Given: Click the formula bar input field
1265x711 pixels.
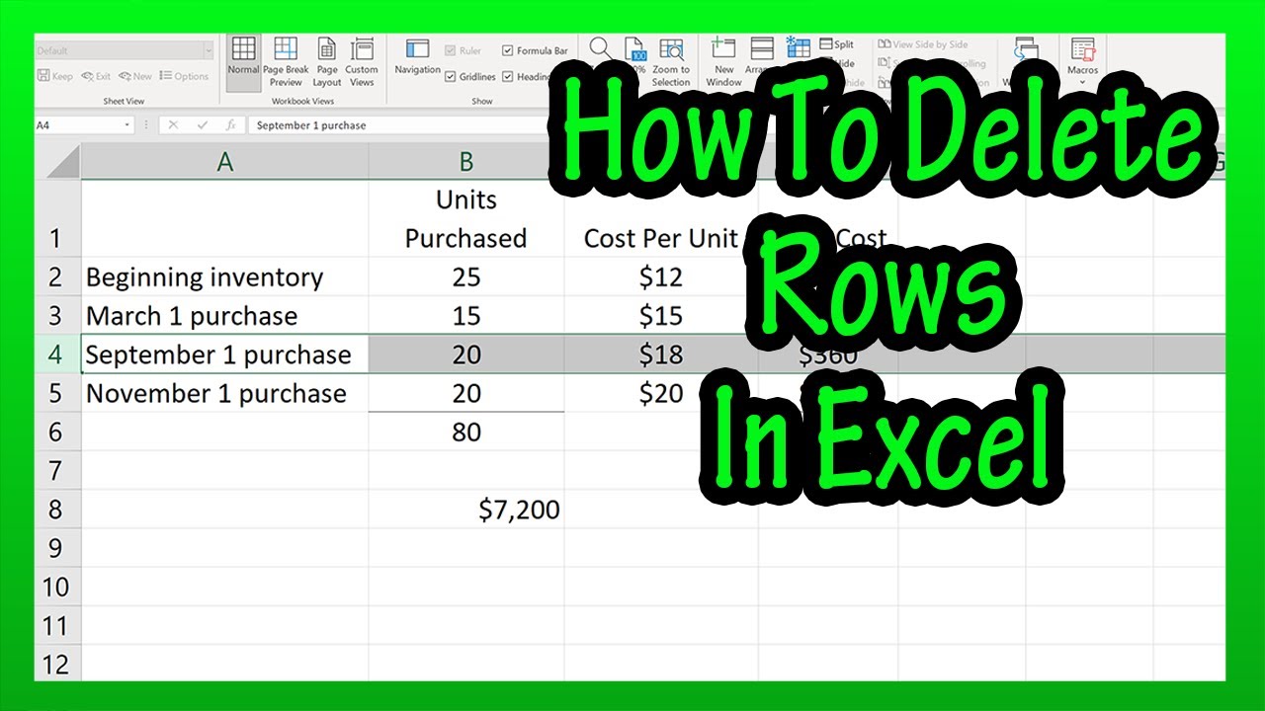Looking at the screenshot, I should tap(398, 125).
